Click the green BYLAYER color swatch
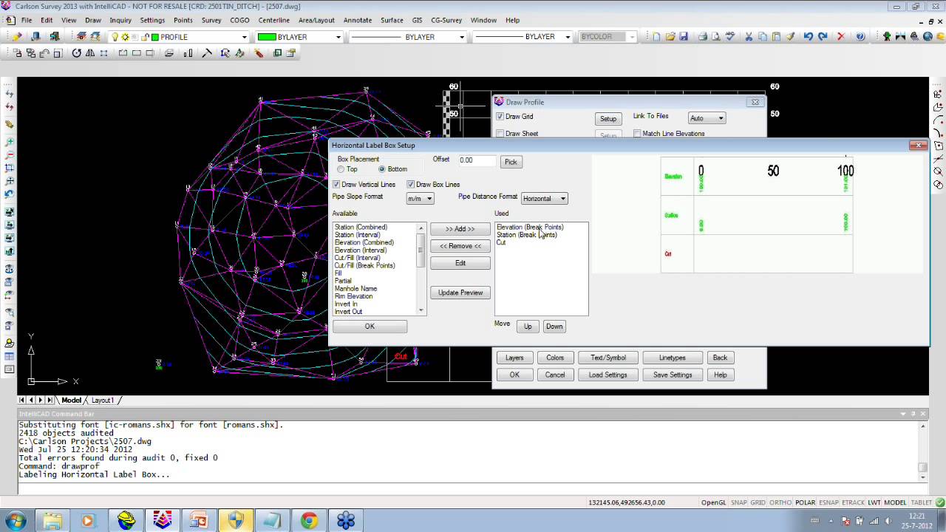Viewport: 946px width, 532px height. 267,37
